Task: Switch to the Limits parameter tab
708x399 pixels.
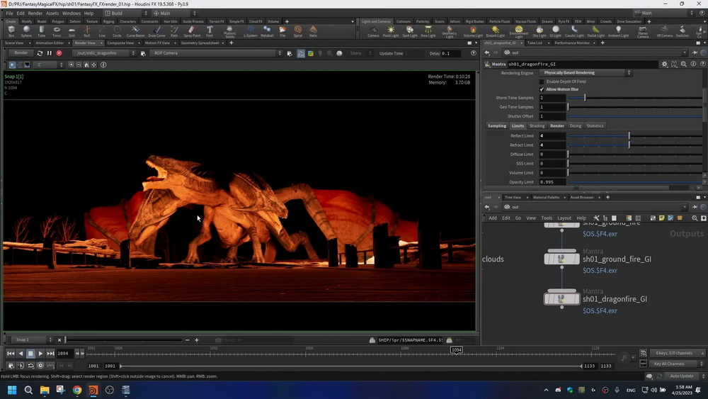Action: click(x=518, y=125)
